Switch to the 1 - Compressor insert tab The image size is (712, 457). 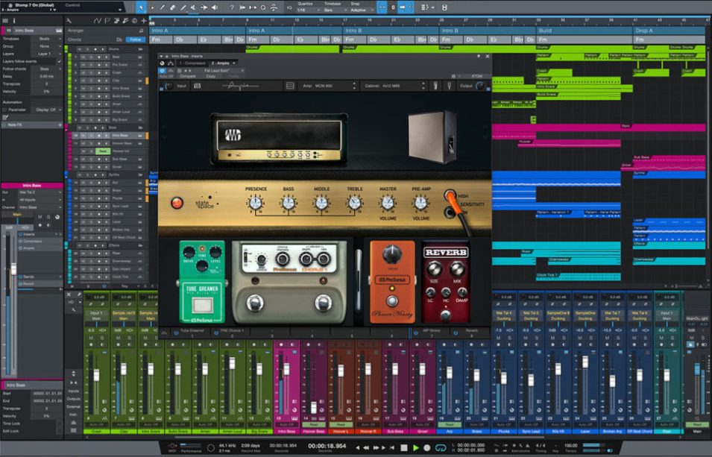[x=192, y=63]
